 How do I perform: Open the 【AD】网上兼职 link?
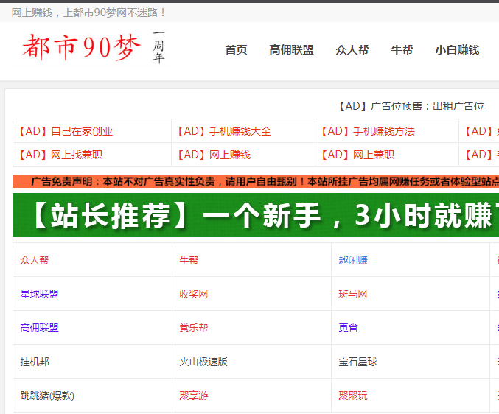click(357, 155)
